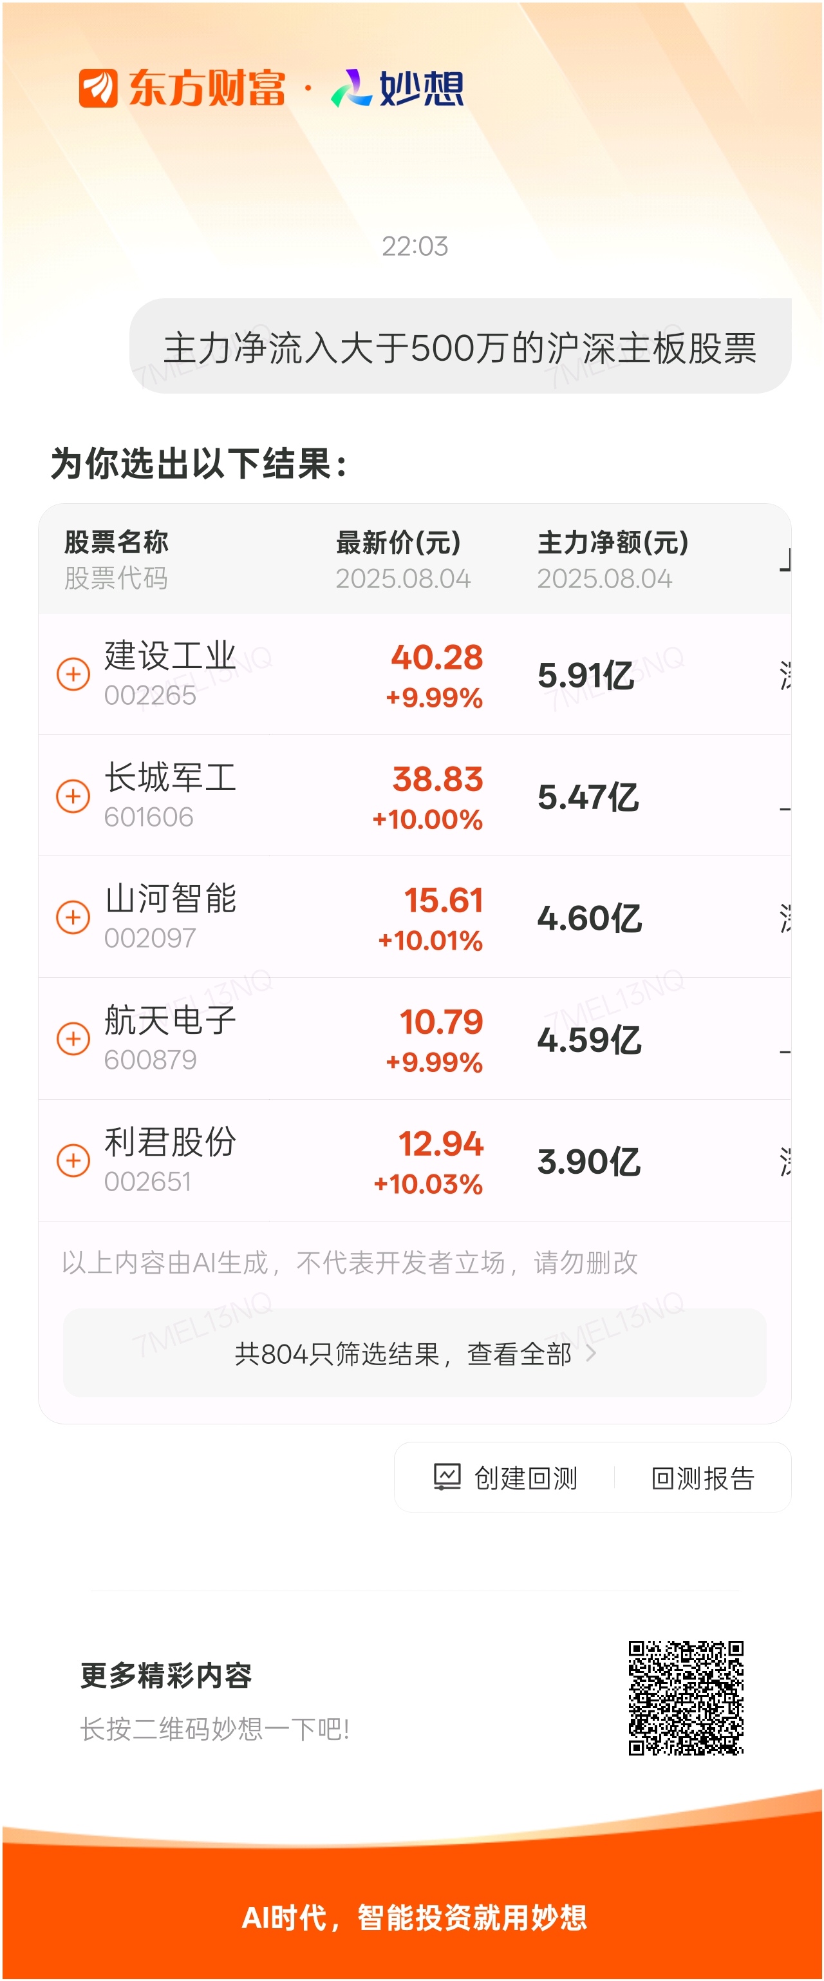Open the 回测报告 button
Viewport: 824px width, 1981px height.
point(702,1478)
